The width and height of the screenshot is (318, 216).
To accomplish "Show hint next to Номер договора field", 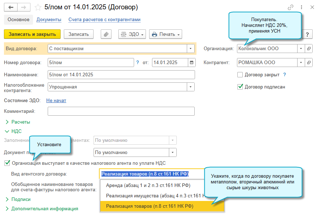I will [138, 62].
